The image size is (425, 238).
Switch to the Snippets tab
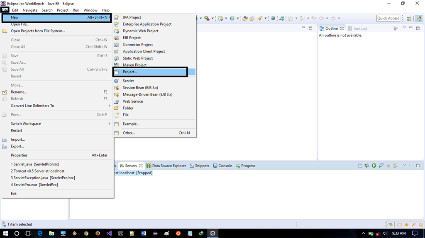pos(200,166)
